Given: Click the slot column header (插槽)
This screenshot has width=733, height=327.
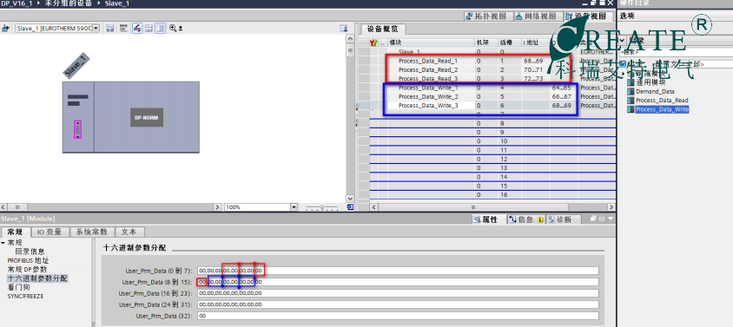Looking at the screenshot, I should tap(505, 43).
